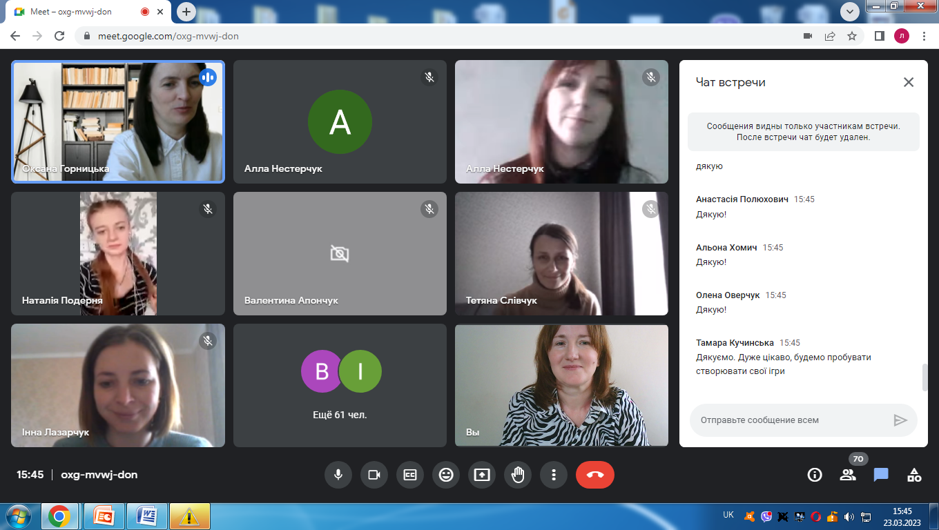Toggle the microphone in bottom controls
939x530 pixels.
[x=338, y=475]
